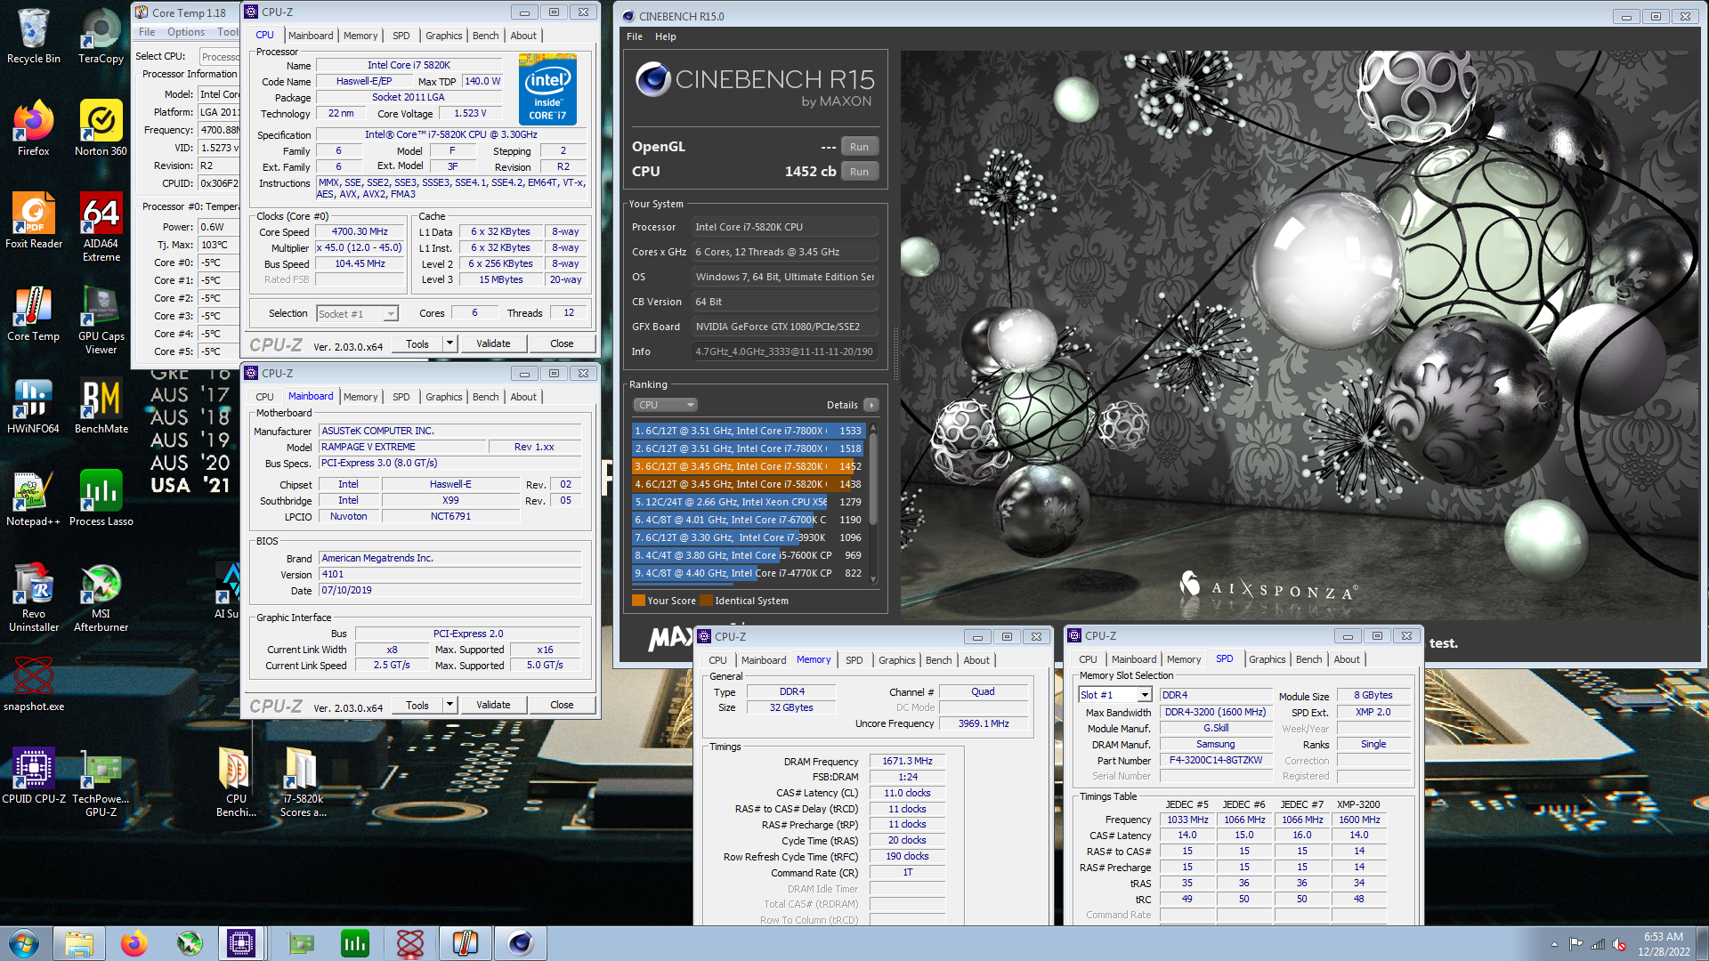Image resolution: width=1709 pixels, height=961 pixels.
Task: Open the AIDA64 Extreme desktop icon
Action: [101, 228]
